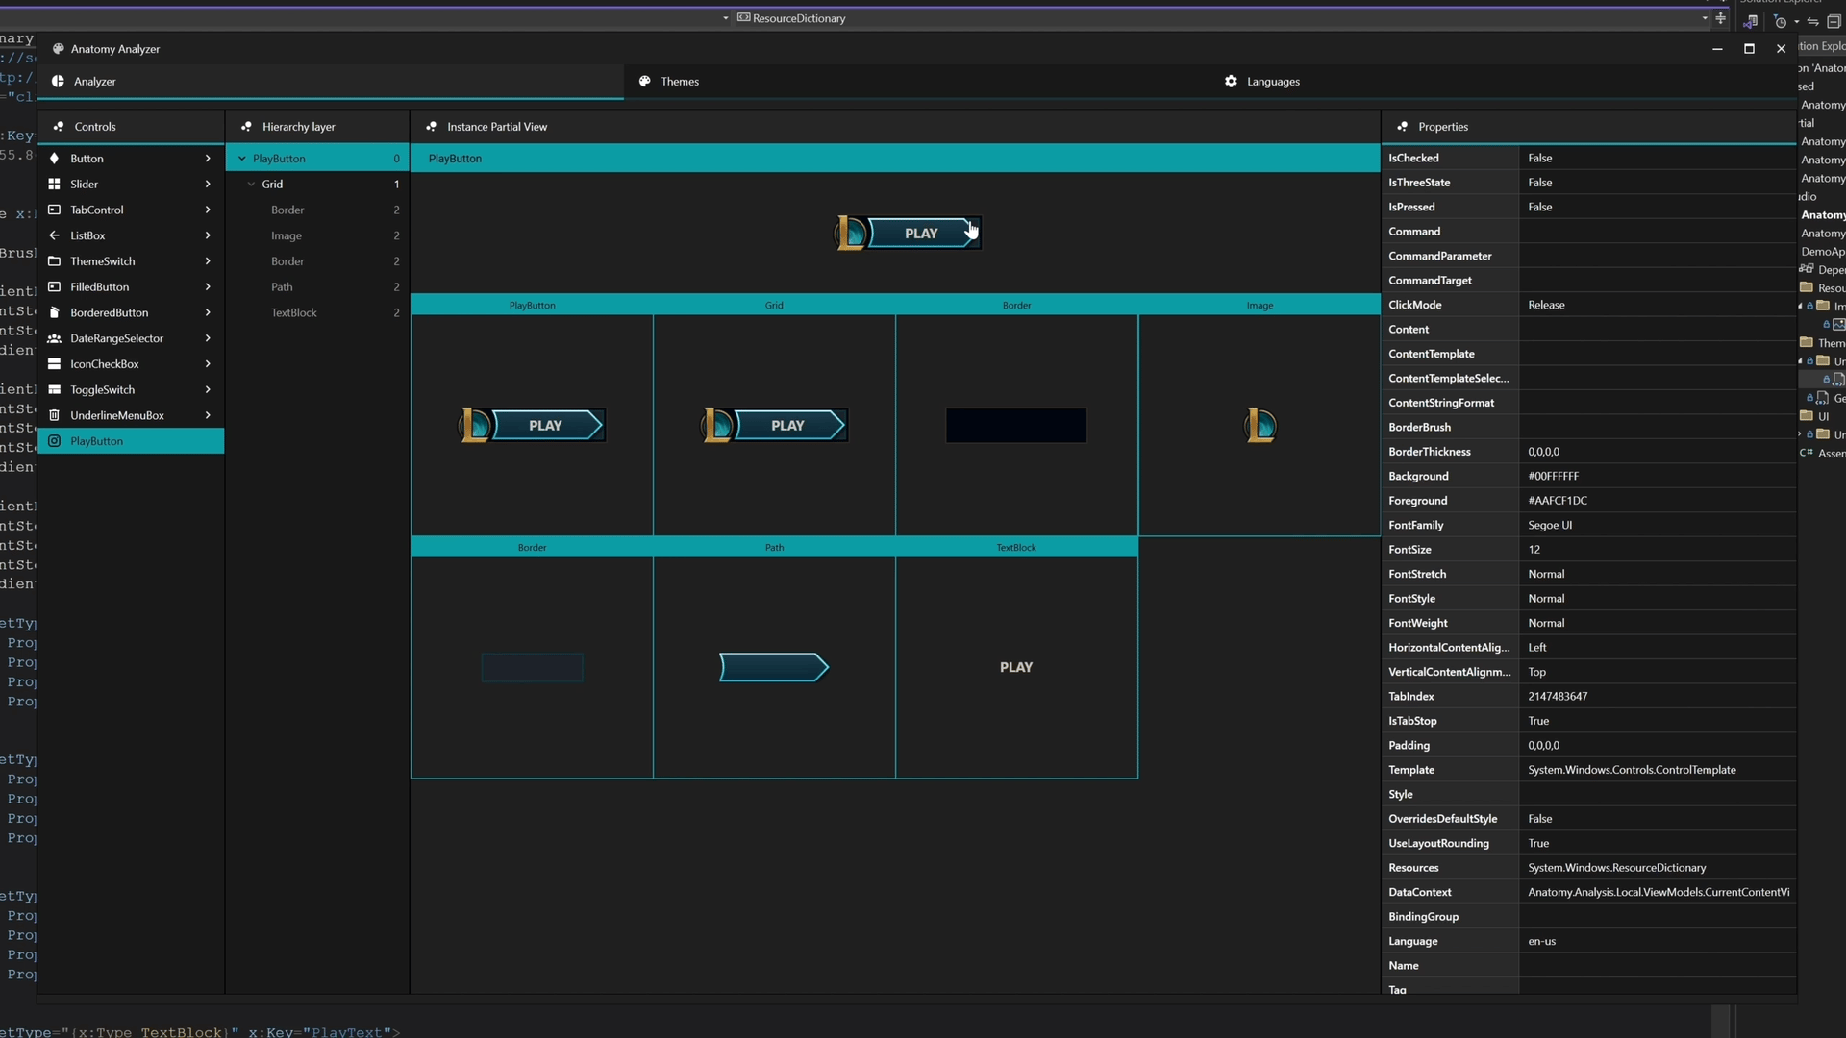Click the Languages gear icon
Screen dimensions: 1846x1038
tap(1231, 82)
